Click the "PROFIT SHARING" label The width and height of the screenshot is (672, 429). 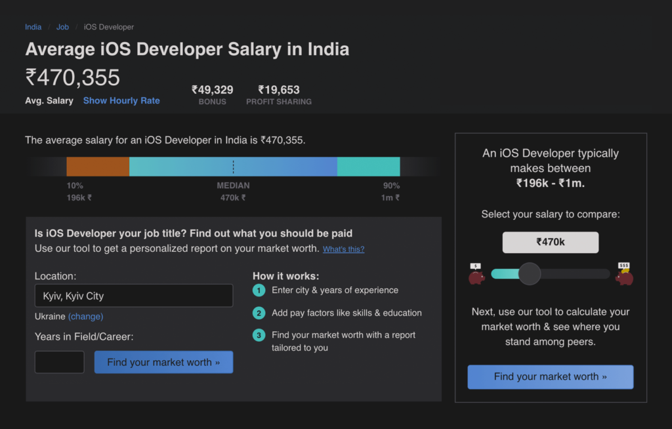pos(278,102)
